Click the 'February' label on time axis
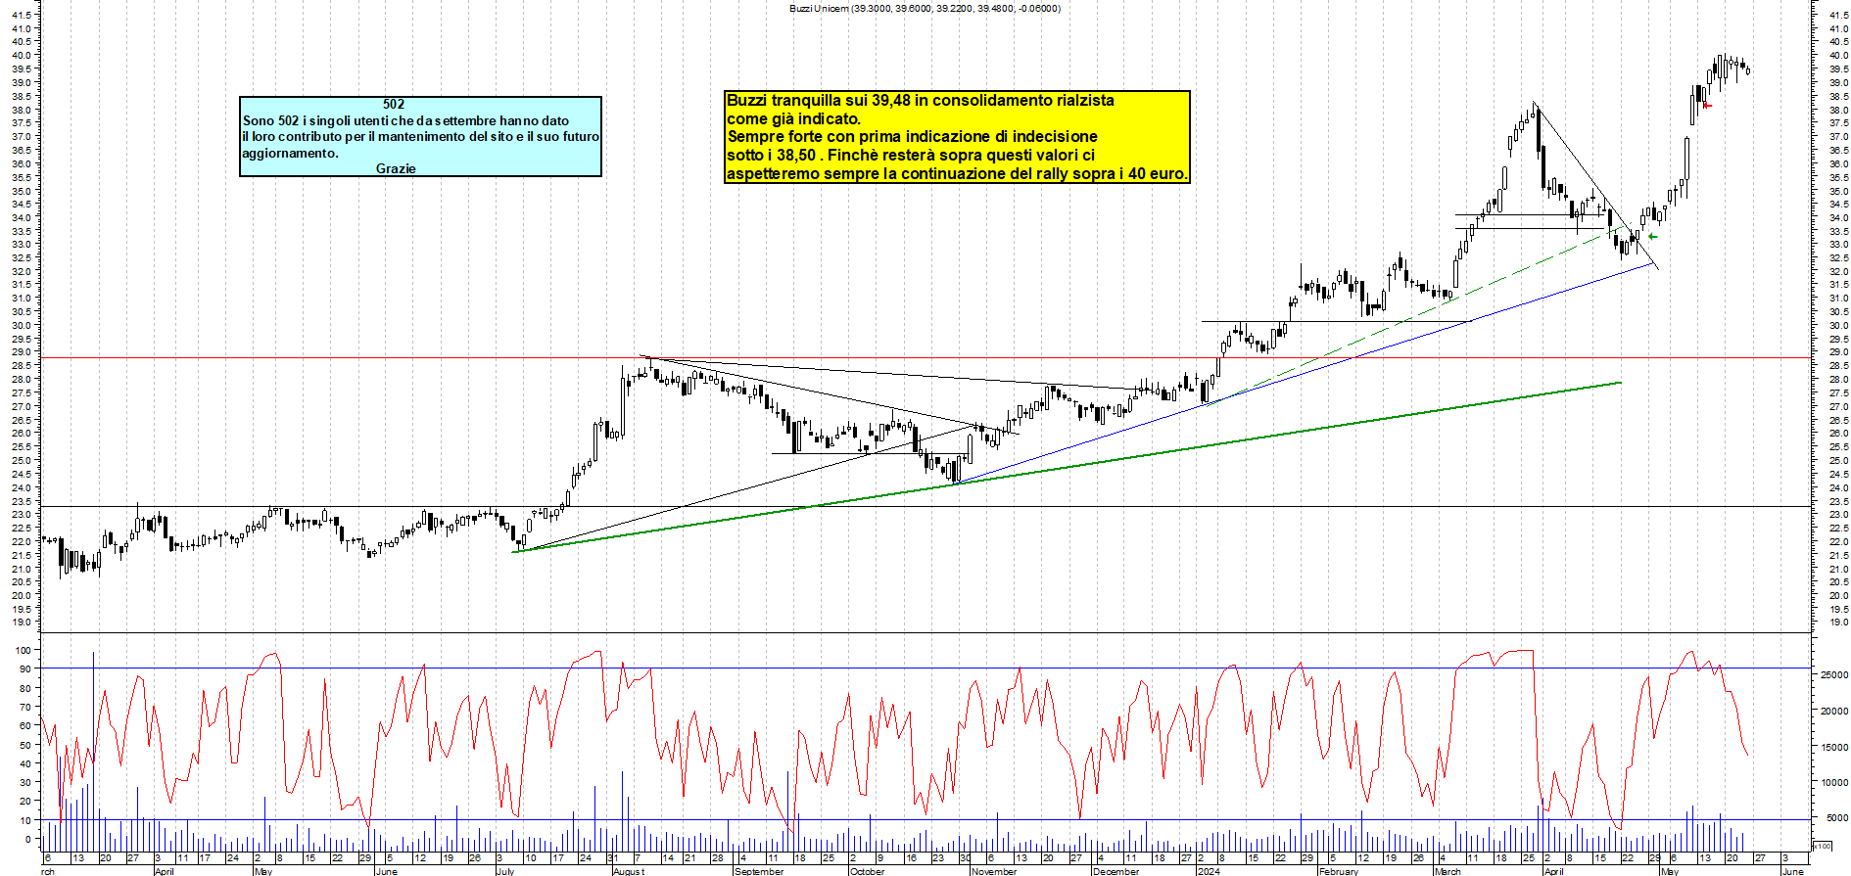This screenshot has width=1851, height=876. [x=1338, y=871]
